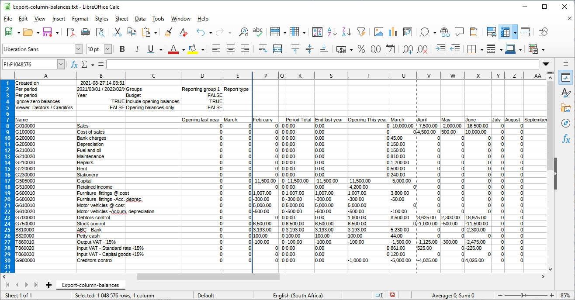Screen dimensions: 575x300
Task: Click the Export as PDF icon
Action: [71, 32]
